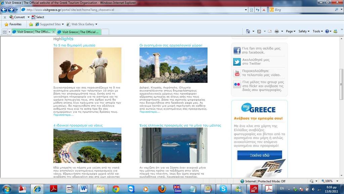Open Microsoft Word from the taskbar

(84, 189)
